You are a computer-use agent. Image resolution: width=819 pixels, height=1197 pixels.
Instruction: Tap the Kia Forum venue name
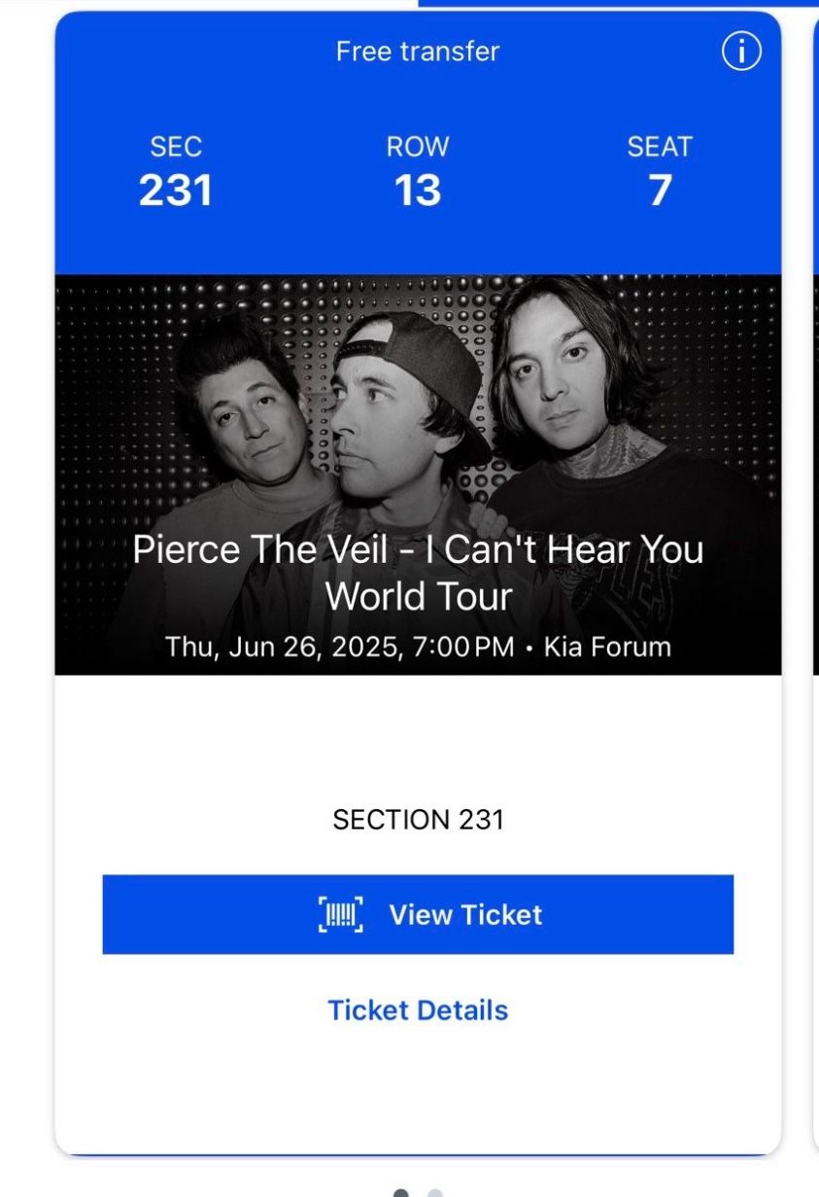(607, 647)
